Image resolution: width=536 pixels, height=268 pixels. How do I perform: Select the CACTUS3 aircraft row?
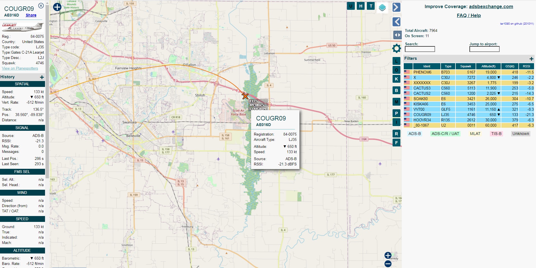tap(469, 88)
